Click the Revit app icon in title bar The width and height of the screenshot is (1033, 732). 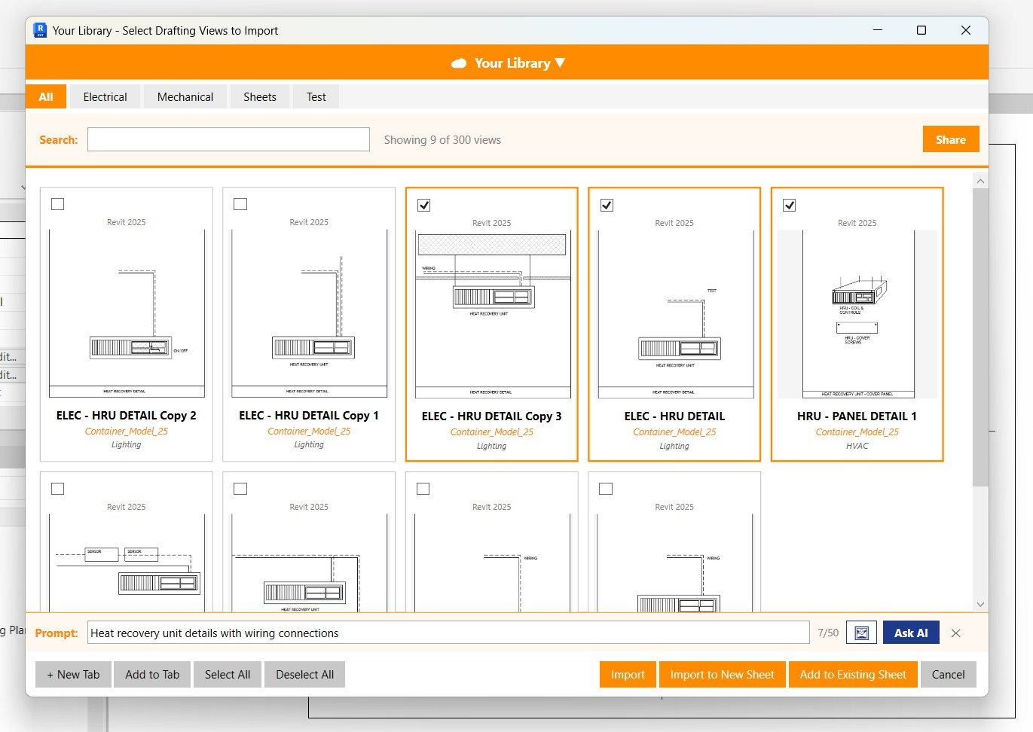(41, 30)
